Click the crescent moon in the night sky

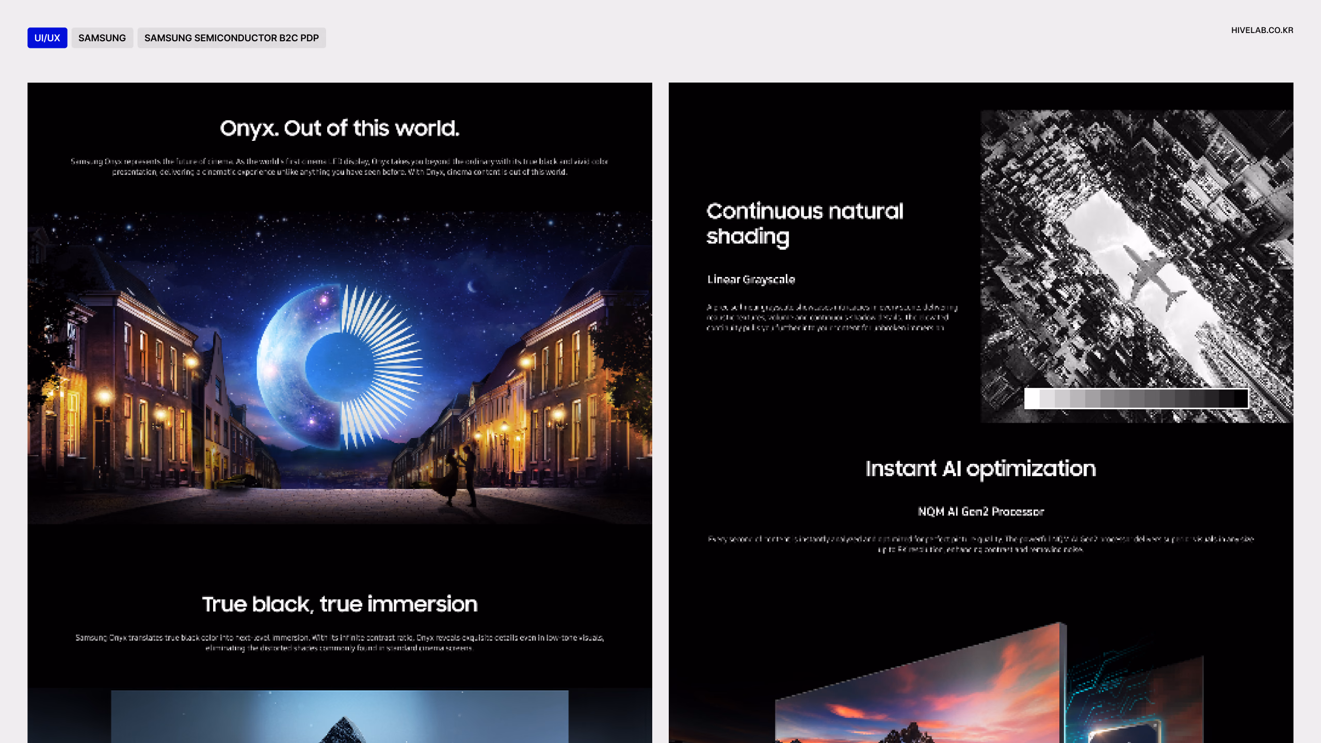click(x=472, y=286)
